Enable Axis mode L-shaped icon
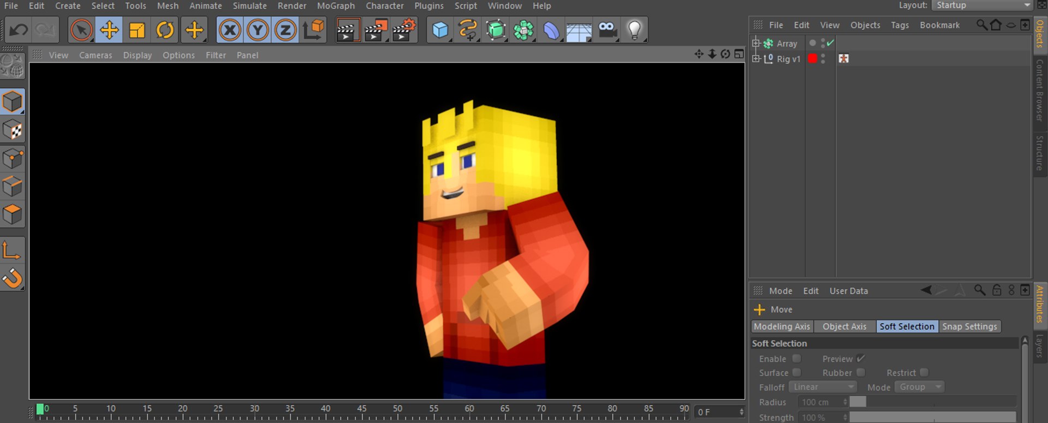The height and width of the screenshot is (423, 1048). tap(12, 251)
